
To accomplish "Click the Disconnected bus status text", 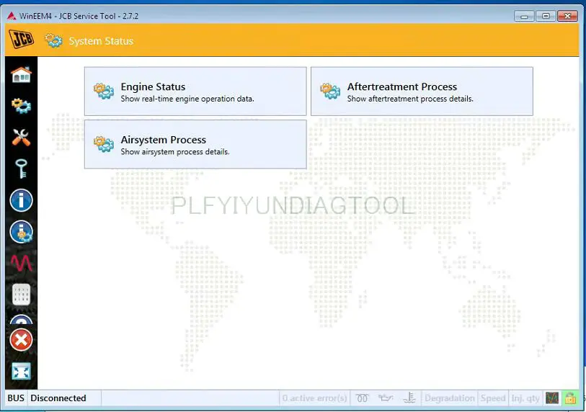I will (58, 398).
